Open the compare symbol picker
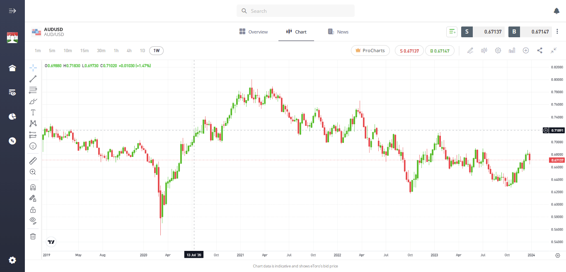 tap(525, 50)
